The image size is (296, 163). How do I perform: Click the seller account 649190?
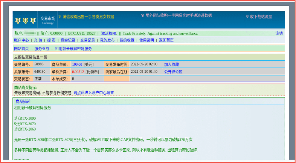point(40,72)
